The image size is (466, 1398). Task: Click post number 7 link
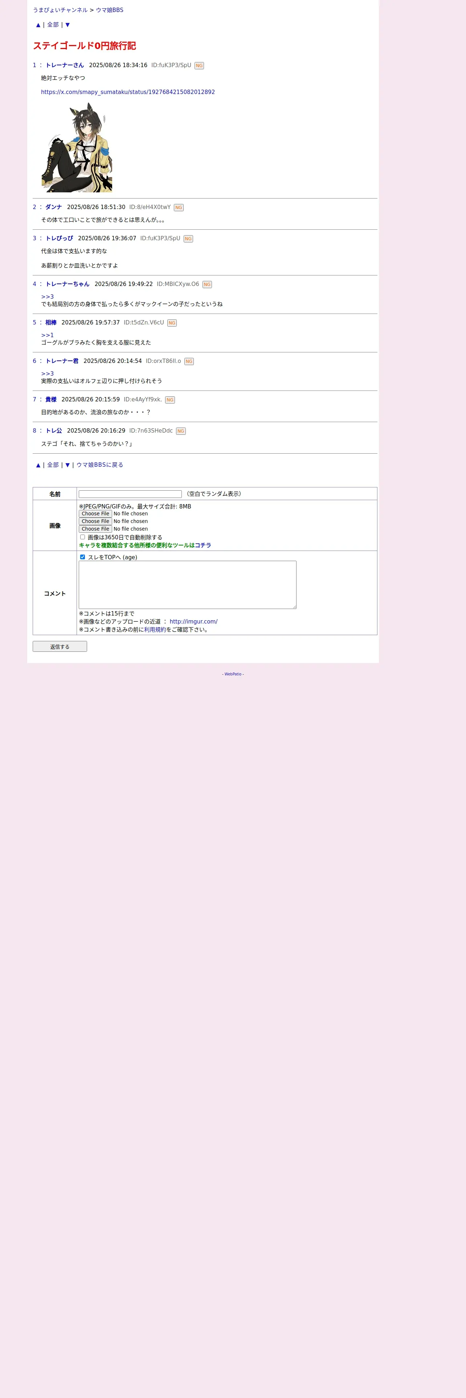click(34, 400)
